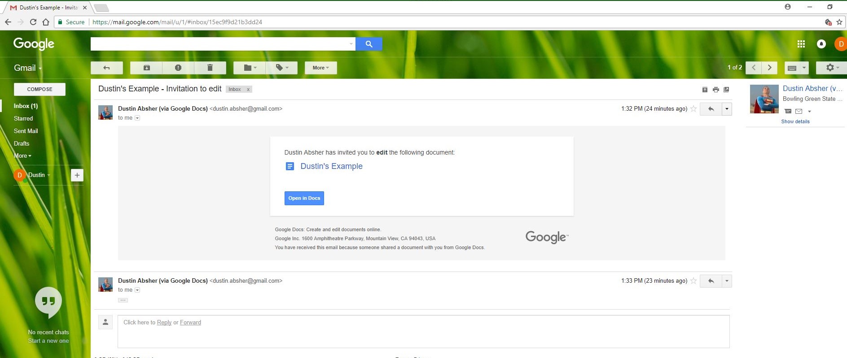Star the 1:33 PM message
The width and height of the screenshot is (847, 358).
click(693, 281)
